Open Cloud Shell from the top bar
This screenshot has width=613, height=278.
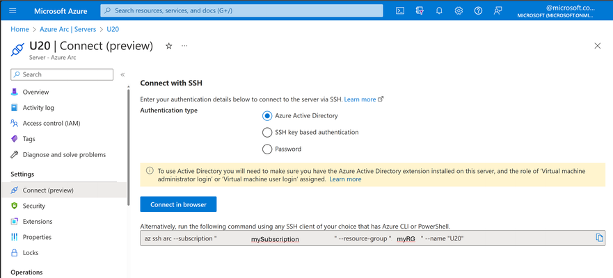[x=400, y=10]
